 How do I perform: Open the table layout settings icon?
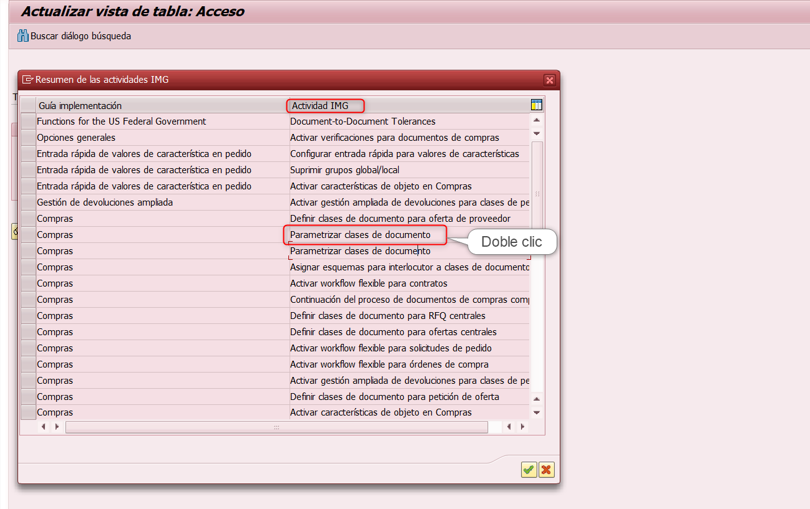pos(536,105)
